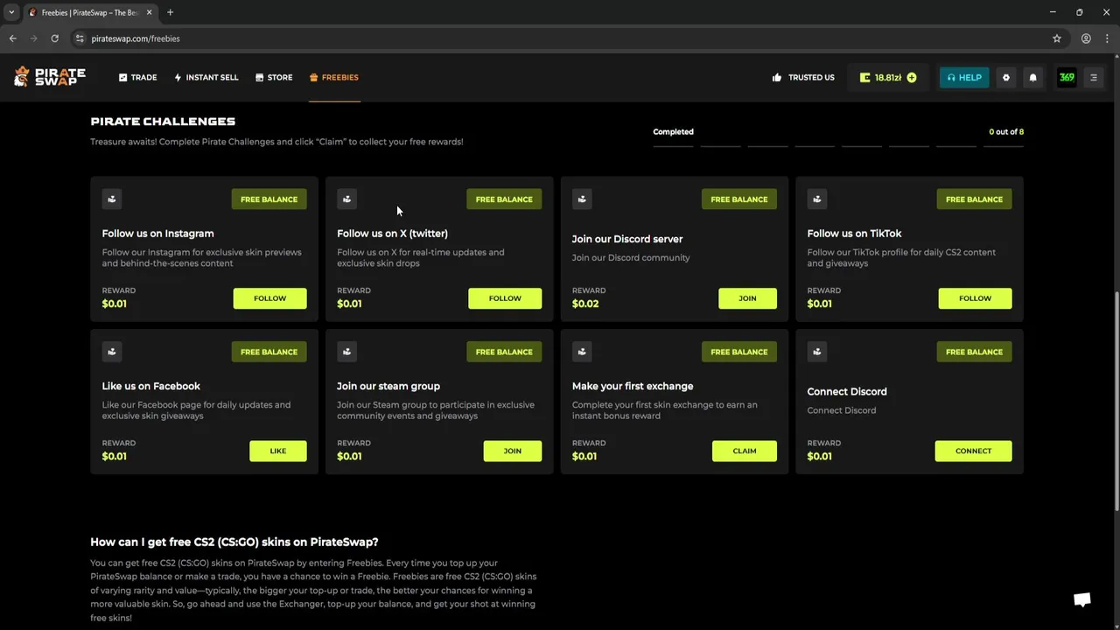Click the 369 profile avatar
The height and width of the screenshot is (630, 1120).
click(1067, 78)
